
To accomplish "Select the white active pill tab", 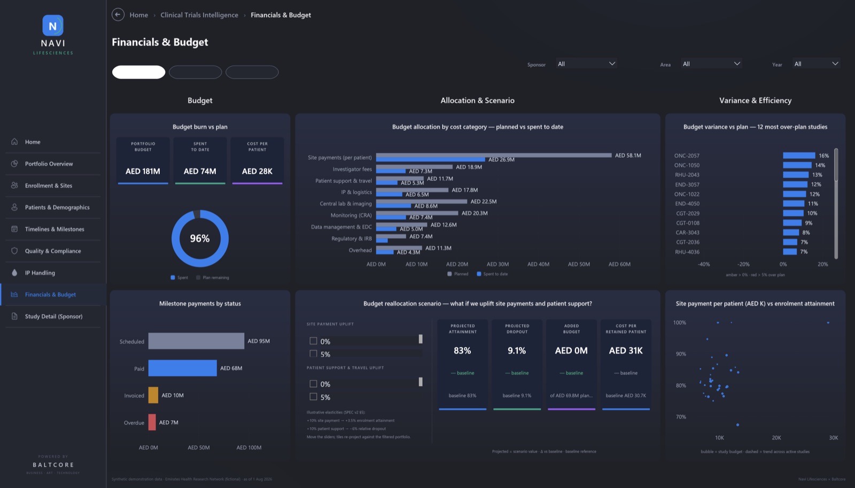I will point(138,72).
